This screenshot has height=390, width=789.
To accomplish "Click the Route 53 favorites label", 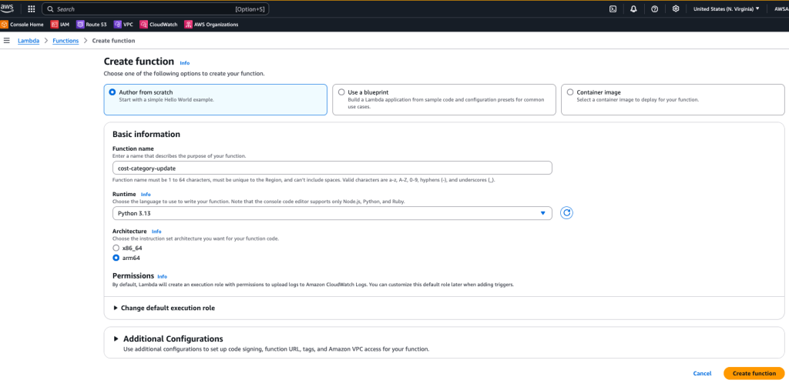I will pyautogui.click(x=96, y=24).
